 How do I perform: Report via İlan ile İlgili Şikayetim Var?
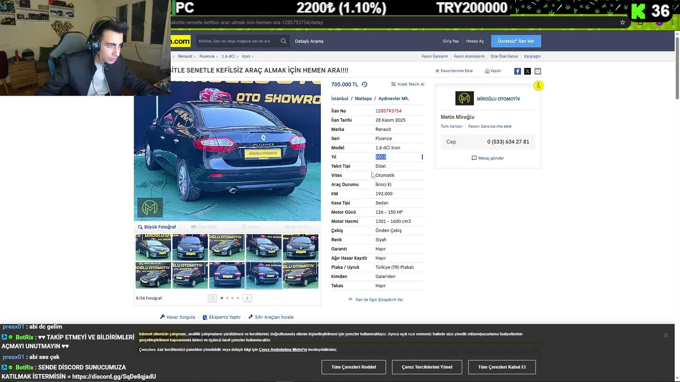376,300
